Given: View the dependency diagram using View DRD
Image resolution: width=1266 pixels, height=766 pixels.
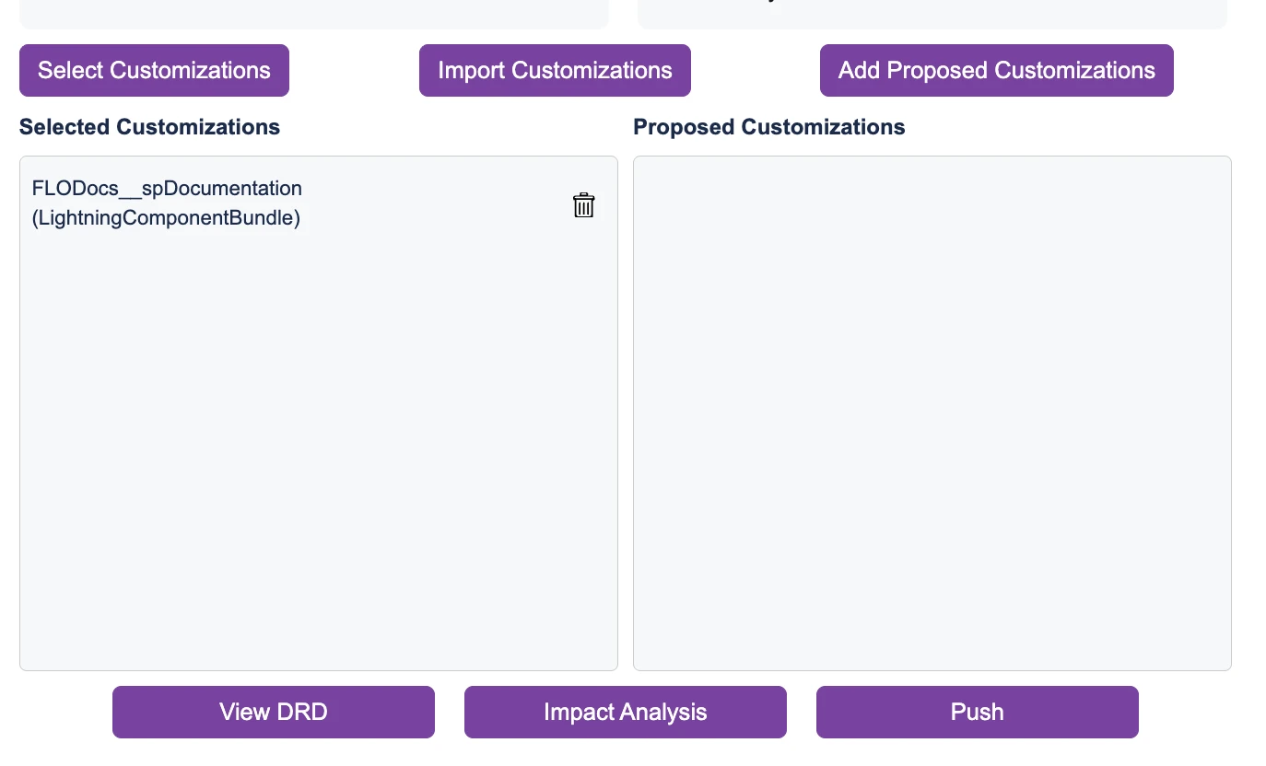Looking at the screenshot, I should click(273, 712).
